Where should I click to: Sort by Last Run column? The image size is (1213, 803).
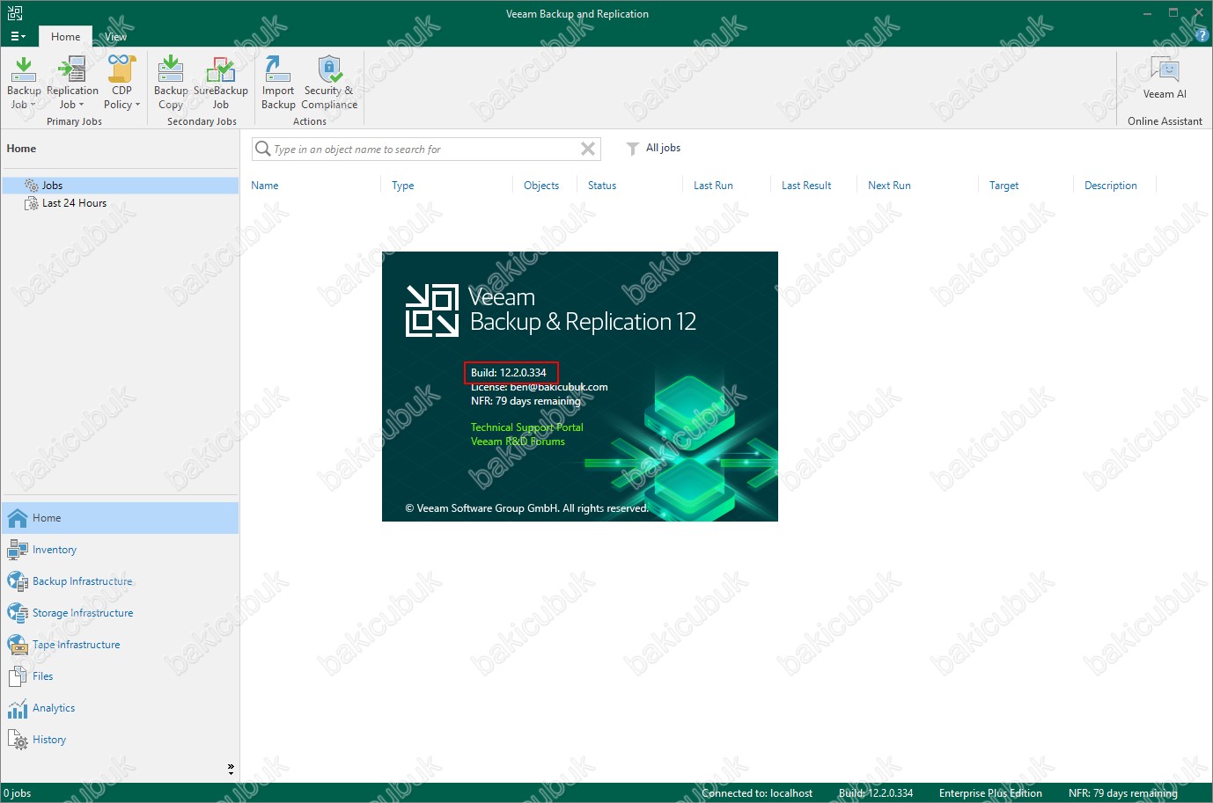[713, 186]
